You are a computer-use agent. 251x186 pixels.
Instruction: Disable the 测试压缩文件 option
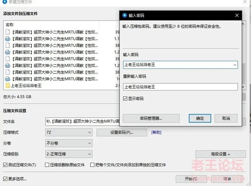[x=4, y=165]
